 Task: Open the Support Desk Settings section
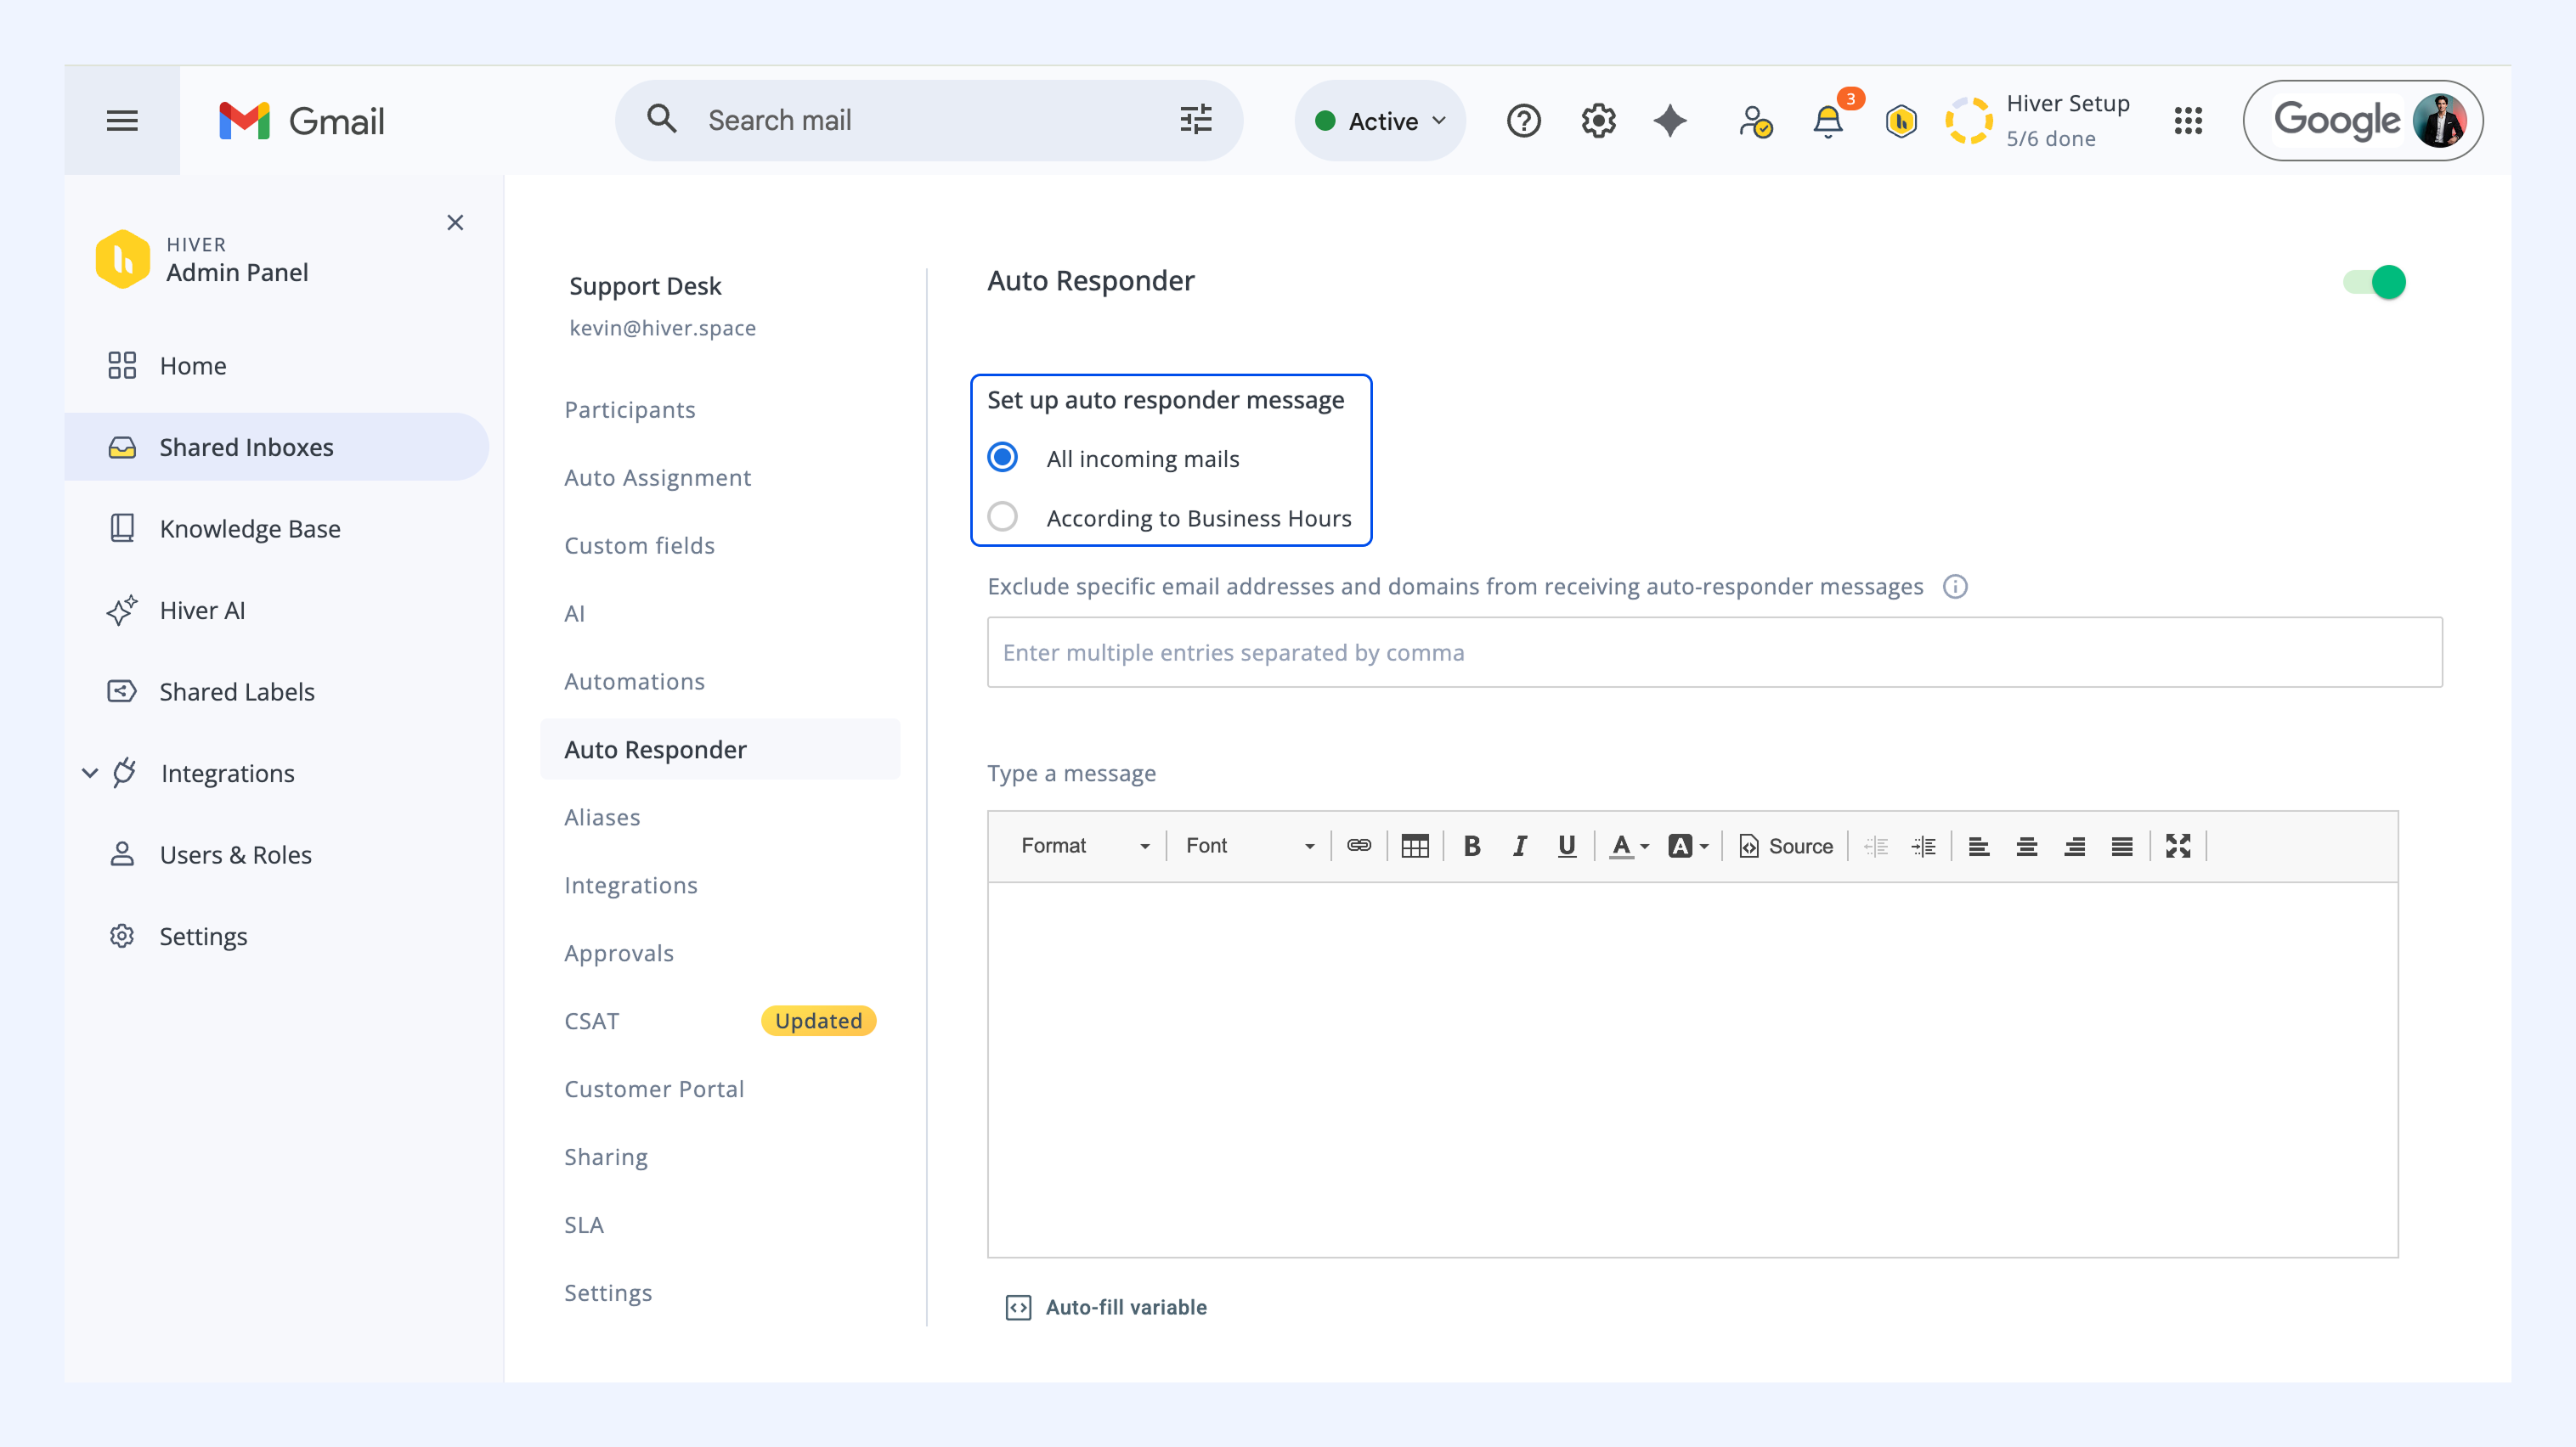click(608, 1293)
